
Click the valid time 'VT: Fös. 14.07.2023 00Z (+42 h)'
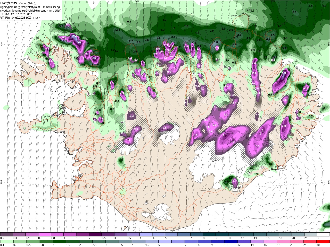[x=21, y=18]
